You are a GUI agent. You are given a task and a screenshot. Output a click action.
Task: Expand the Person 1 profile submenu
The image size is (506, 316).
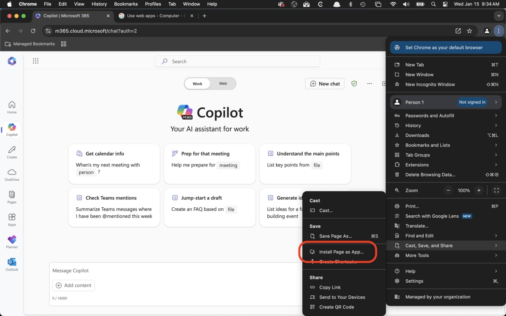(x=446, y=102)
